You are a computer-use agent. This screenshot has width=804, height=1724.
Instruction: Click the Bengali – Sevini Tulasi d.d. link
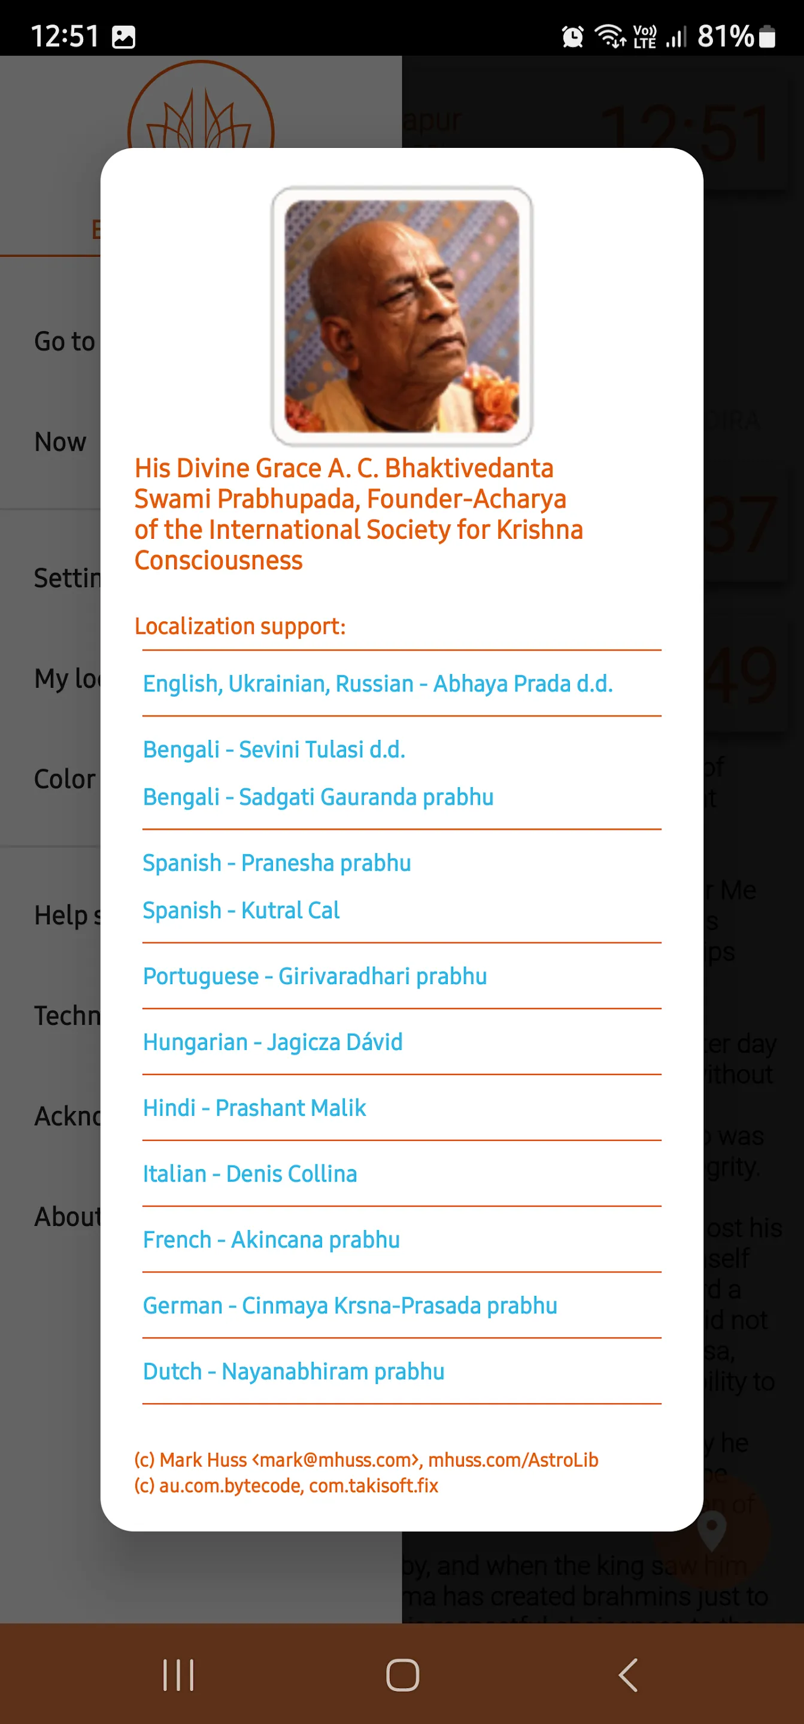click(x=274, y=749)
